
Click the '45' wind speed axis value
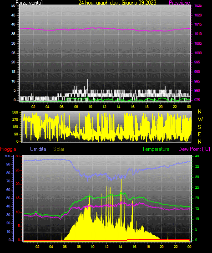[x=13, y=15]
